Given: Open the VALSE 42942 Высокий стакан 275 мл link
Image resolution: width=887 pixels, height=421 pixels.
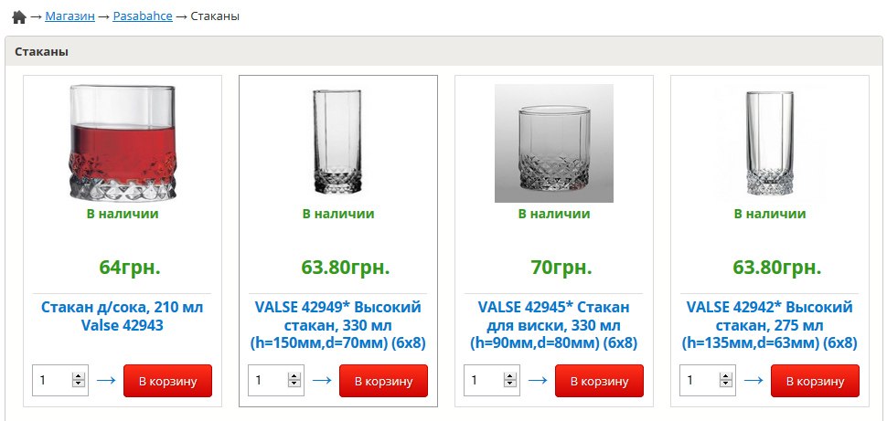Looking at the screenshot, I should click(x=769, y=325).
